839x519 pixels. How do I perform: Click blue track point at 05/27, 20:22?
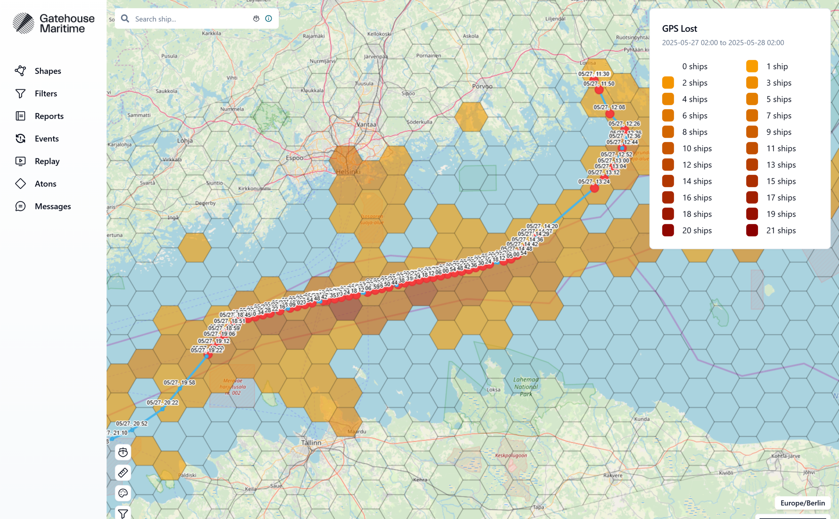click(162, 409)
